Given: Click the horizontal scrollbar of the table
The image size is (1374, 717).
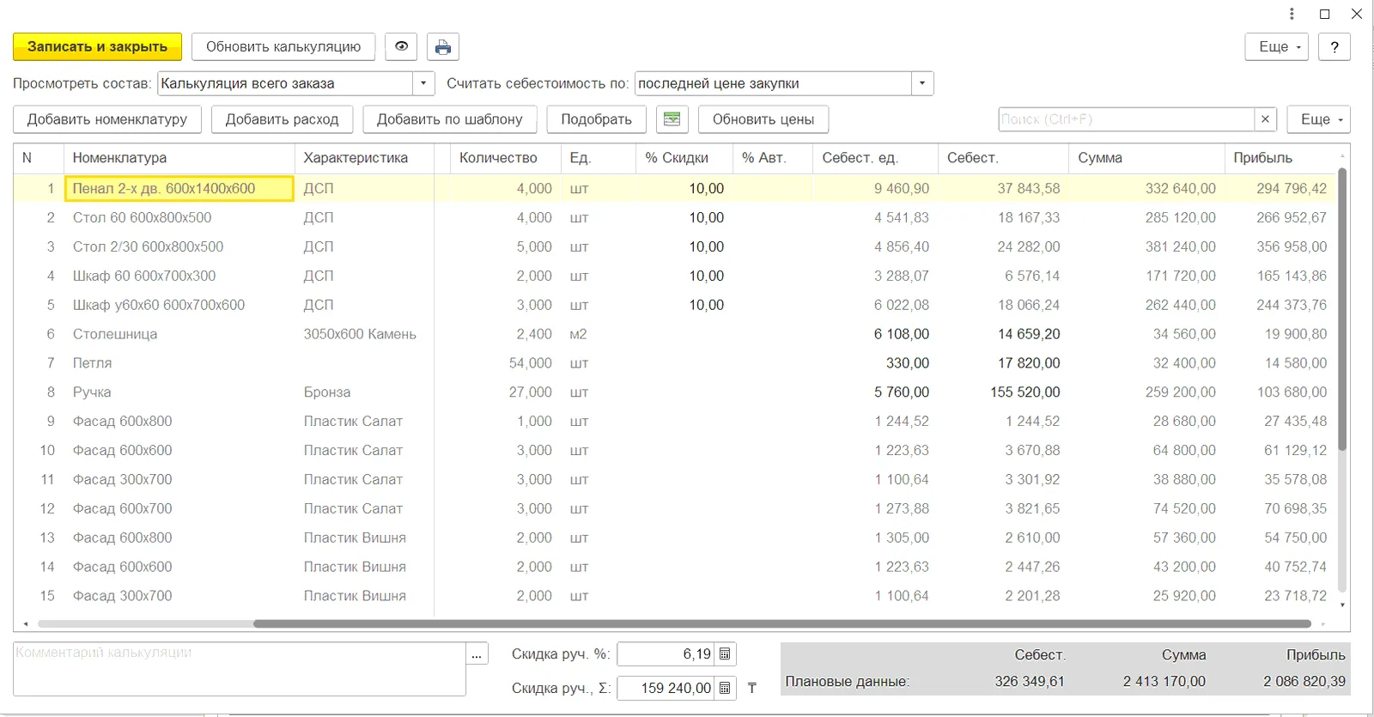Looking at the screenshot, I should click(781, 623).
